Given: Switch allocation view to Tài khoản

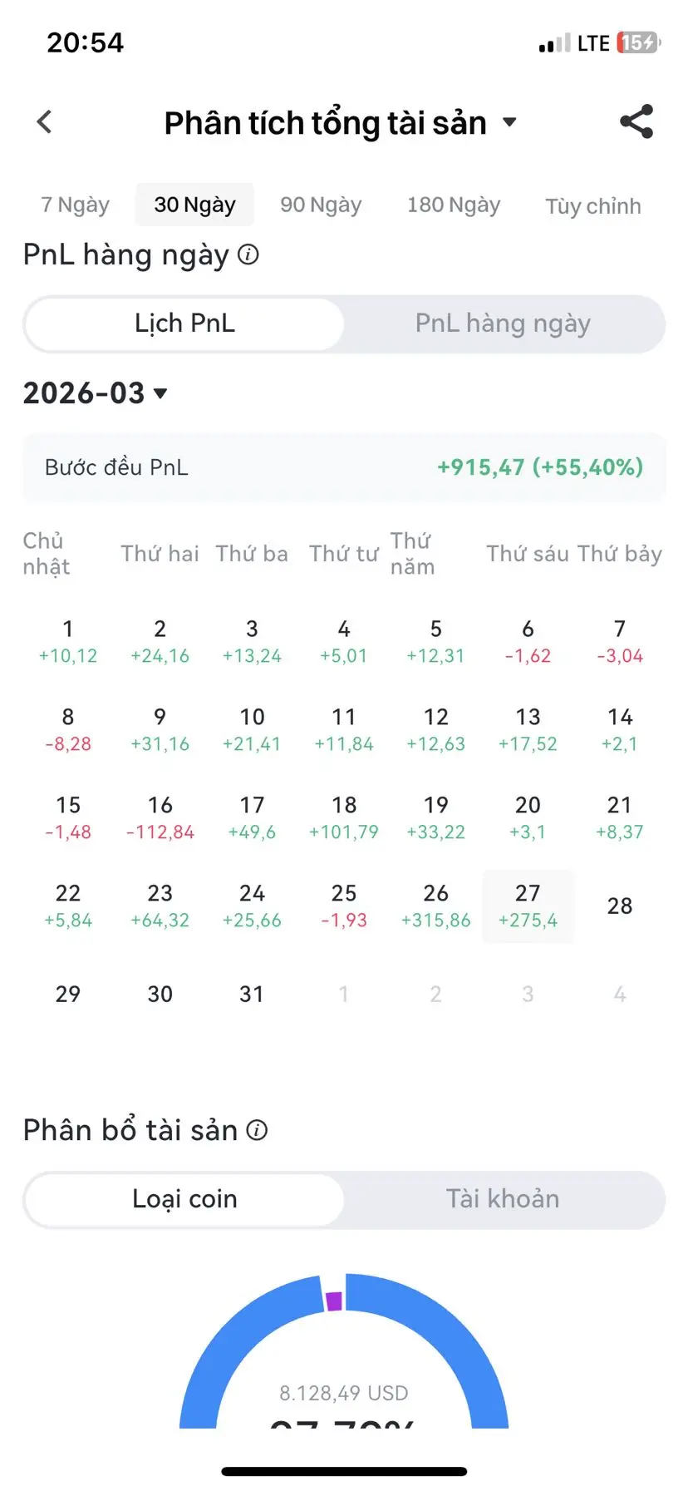Looking at the screenshot, I should pos(503,1199).
